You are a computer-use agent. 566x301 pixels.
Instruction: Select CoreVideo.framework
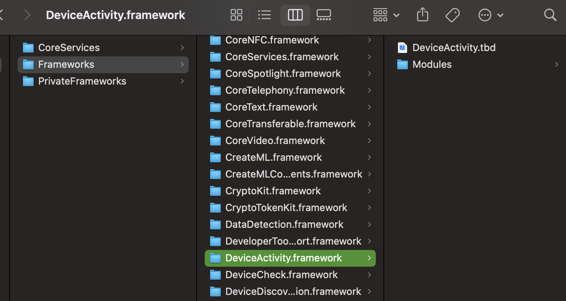click(290, 141)
